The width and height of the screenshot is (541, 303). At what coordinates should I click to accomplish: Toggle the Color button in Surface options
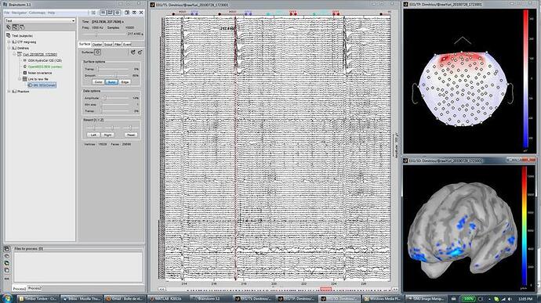(98, 82)
